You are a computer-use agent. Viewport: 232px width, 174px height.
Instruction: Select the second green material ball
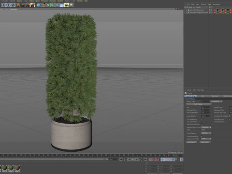pyautogui.click(x=11, y=168)
